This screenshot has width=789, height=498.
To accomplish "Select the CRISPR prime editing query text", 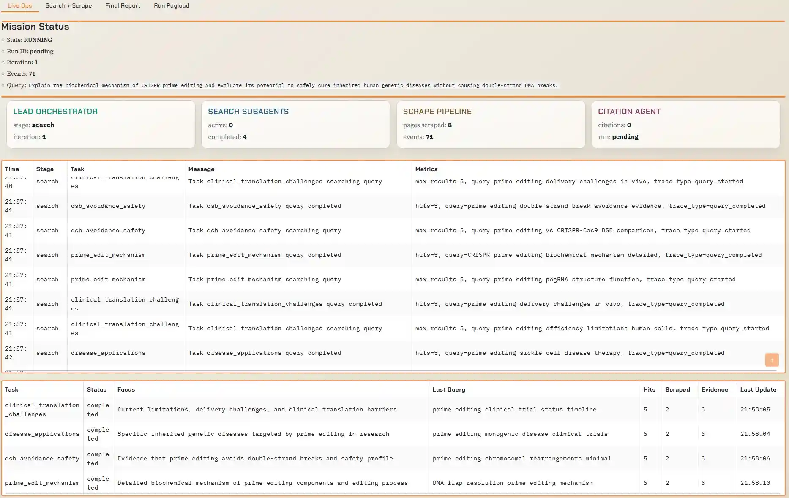I will (x=293, y=85).
